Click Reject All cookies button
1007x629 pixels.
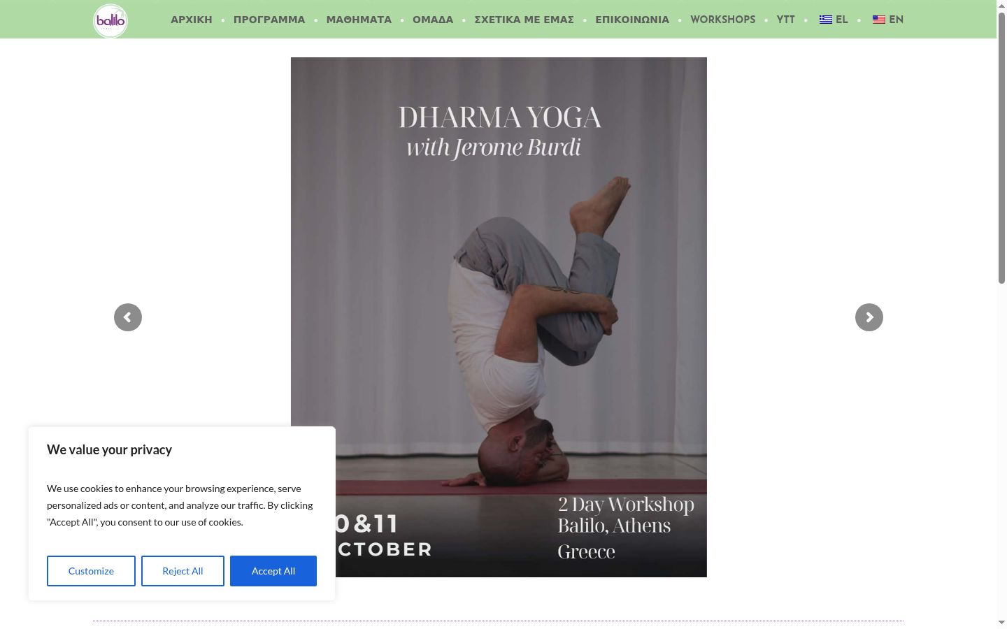[183, 571]
